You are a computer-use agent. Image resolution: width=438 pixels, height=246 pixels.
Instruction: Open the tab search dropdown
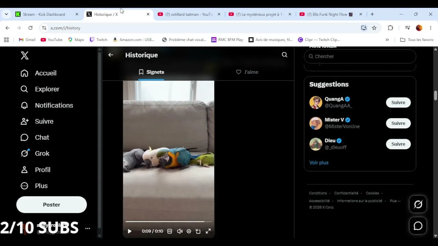click(x=6, y=14)
